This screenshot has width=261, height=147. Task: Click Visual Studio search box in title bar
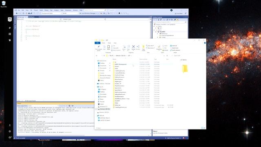point(95,10)
